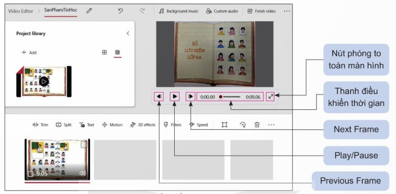Select the book clip in Project library

[44, 81]
